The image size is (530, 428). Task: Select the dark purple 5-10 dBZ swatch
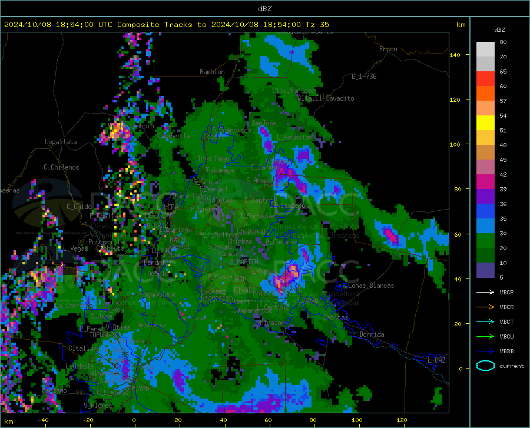point(485,270)
